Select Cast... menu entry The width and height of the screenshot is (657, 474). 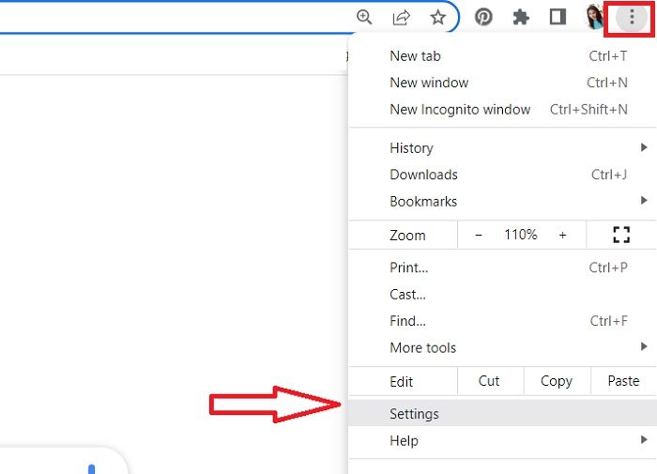502,294
